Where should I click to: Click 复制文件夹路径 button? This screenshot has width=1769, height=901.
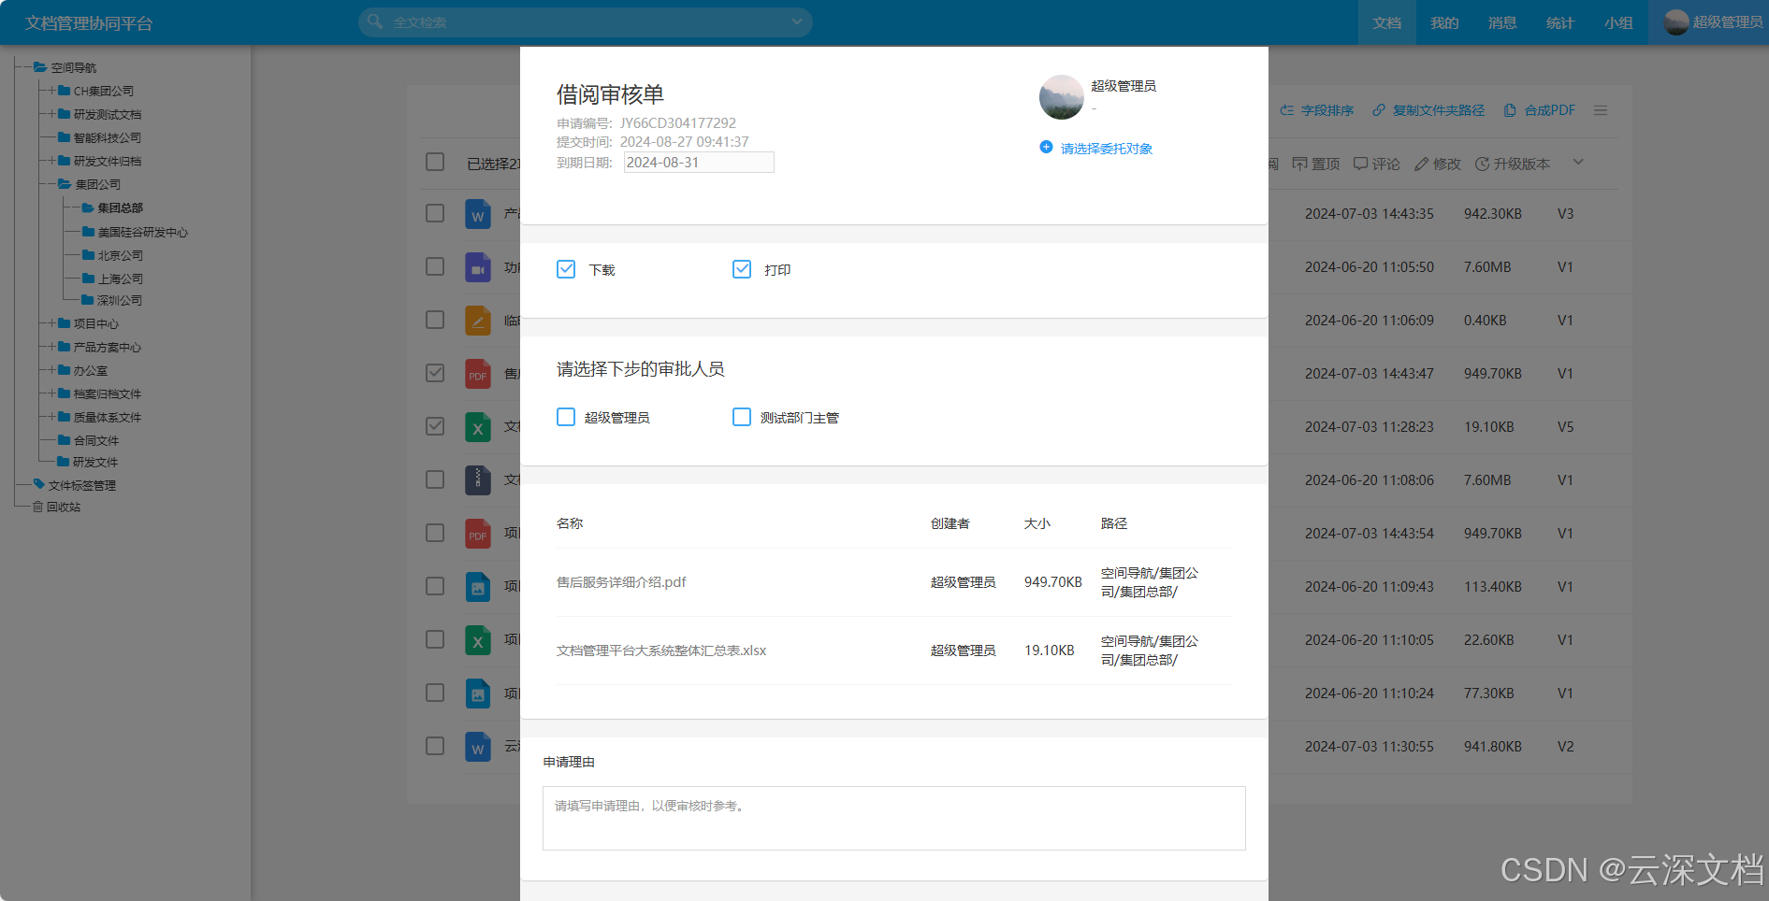(1428, 110)
